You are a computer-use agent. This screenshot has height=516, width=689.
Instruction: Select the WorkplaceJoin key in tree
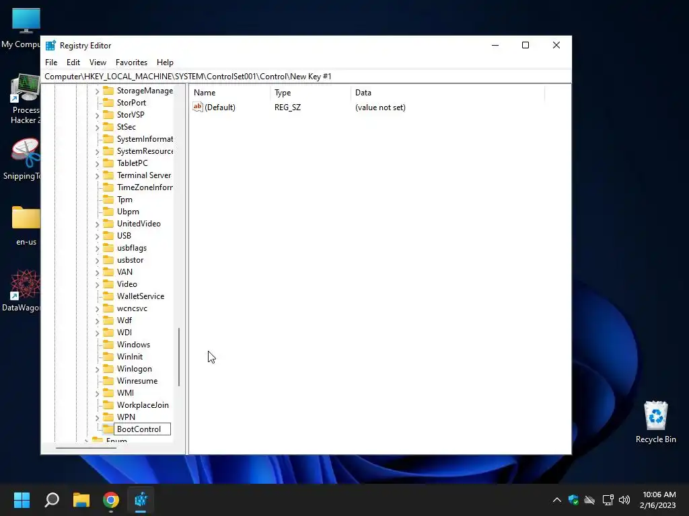pyautogui.click(x=143, y=405)
